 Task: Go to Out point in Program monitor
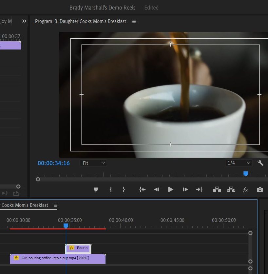click(x=199, y=189)
